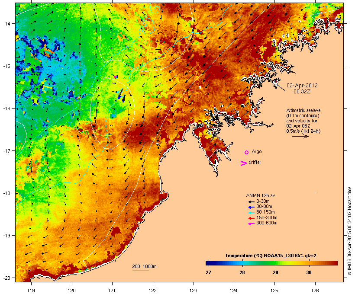Click the black 0-30m legend arrow
The width and height of the screenshot is (355, 294).
coord(251,202)
